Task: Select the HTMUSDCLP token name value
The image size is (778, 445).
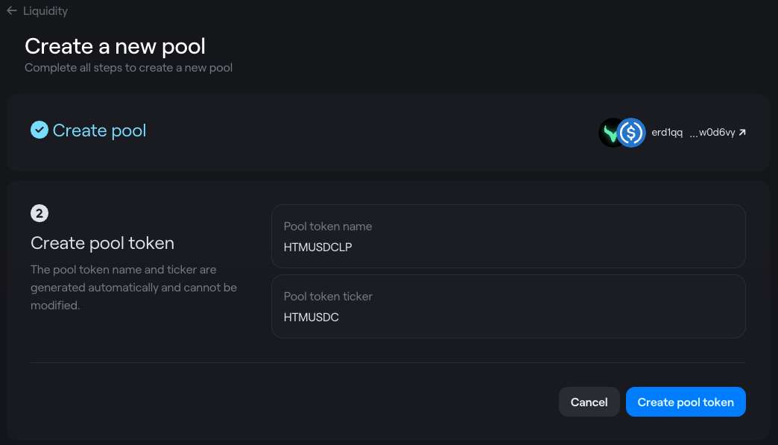Action: pyautogui.click(x=317, y=247)
